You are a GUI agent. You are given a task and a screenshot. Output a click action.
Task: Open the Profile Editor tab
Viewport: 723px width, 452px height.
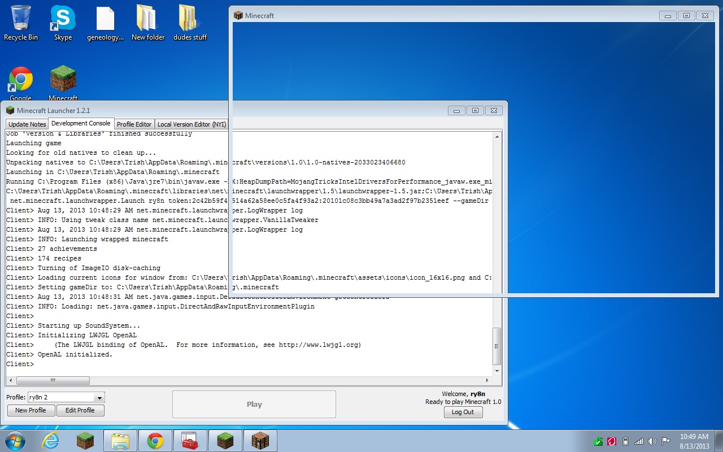[x=134, y=124]
